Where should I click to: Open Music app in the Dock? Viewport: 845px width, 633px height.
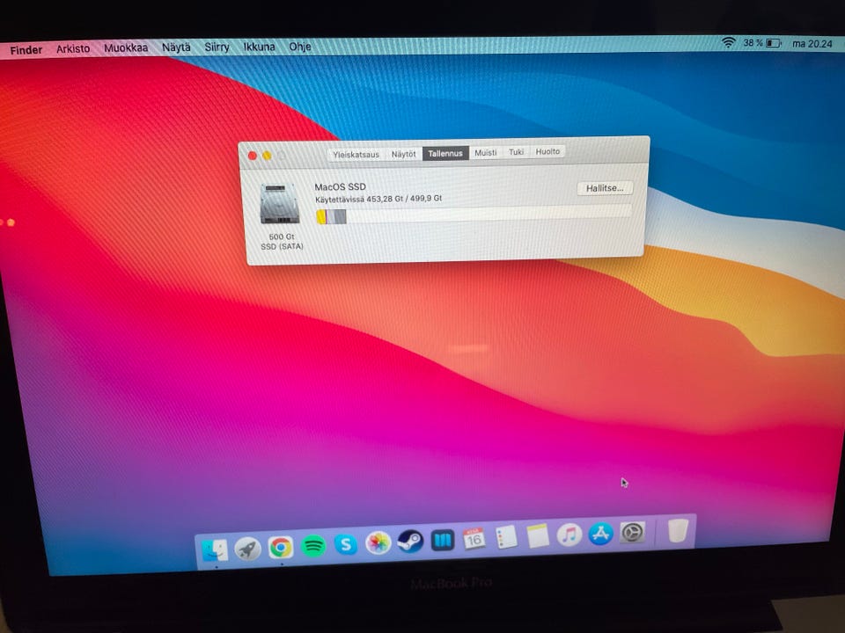tap(569, 535)
